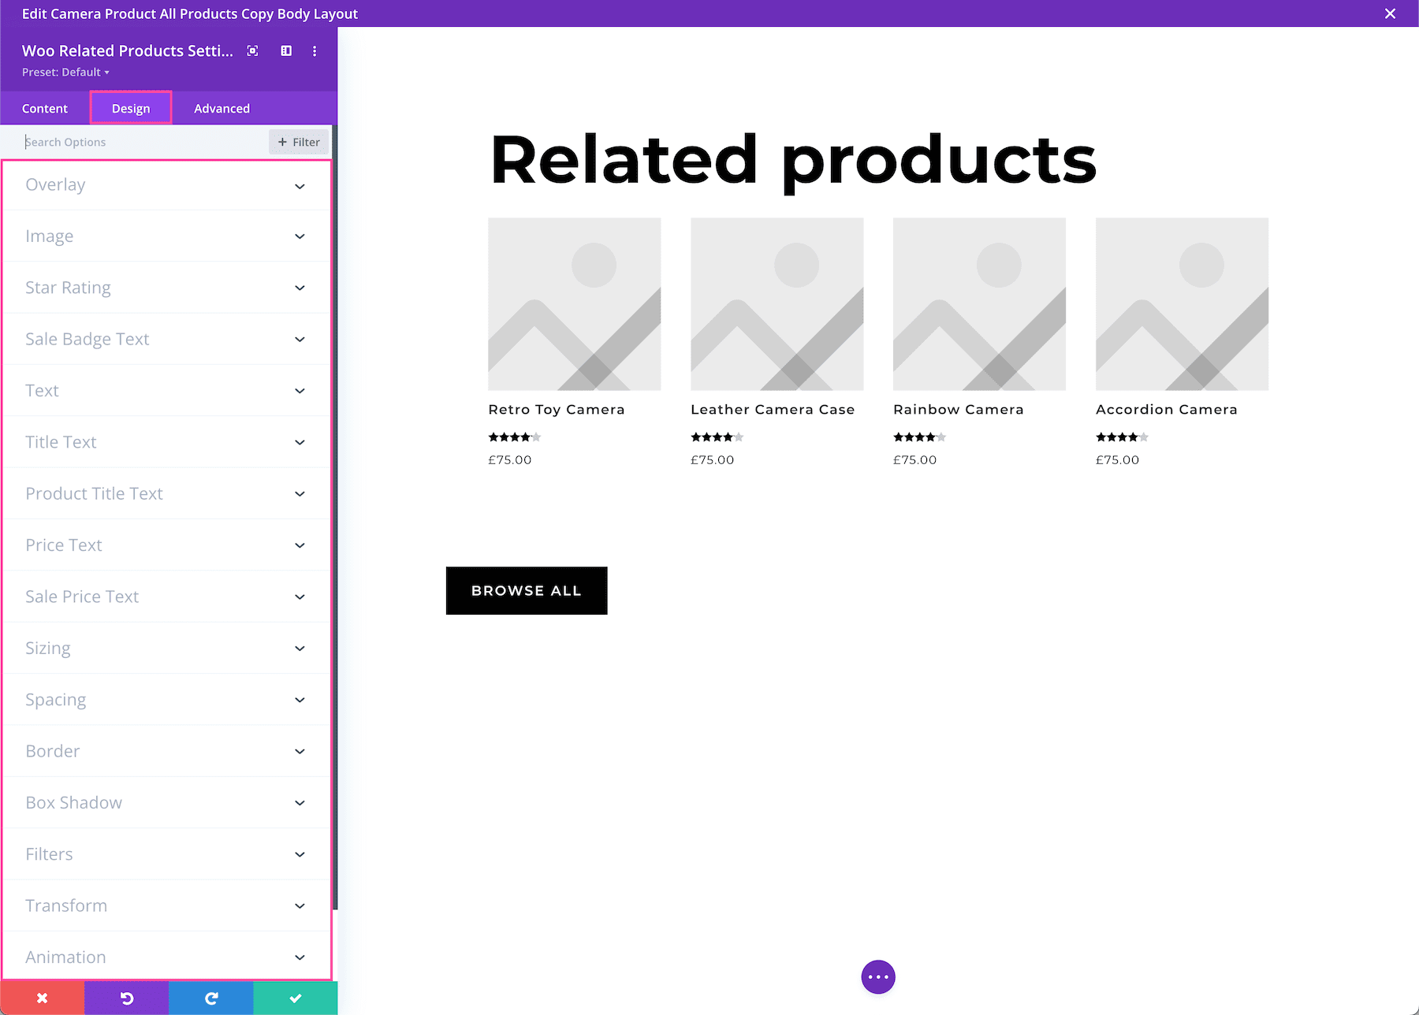Click the Filter button
The width and height of the screenshot is (1419, 1015).
tap(298, 142)
